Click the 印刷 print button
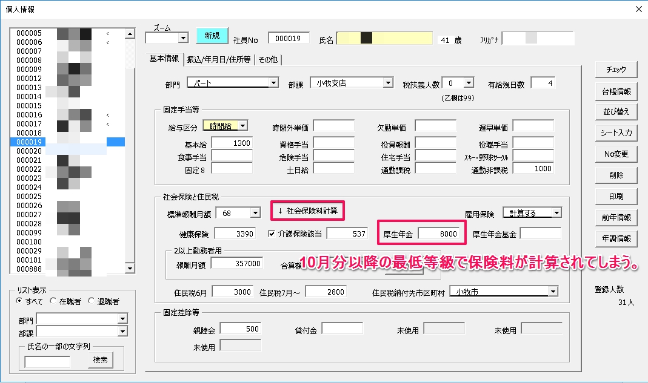 pos(616,196)
